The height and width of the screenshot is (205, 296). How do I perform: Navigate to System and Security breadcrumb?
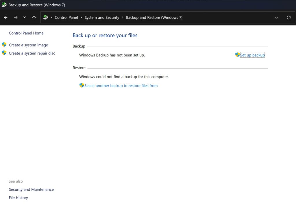pos(102,17)
